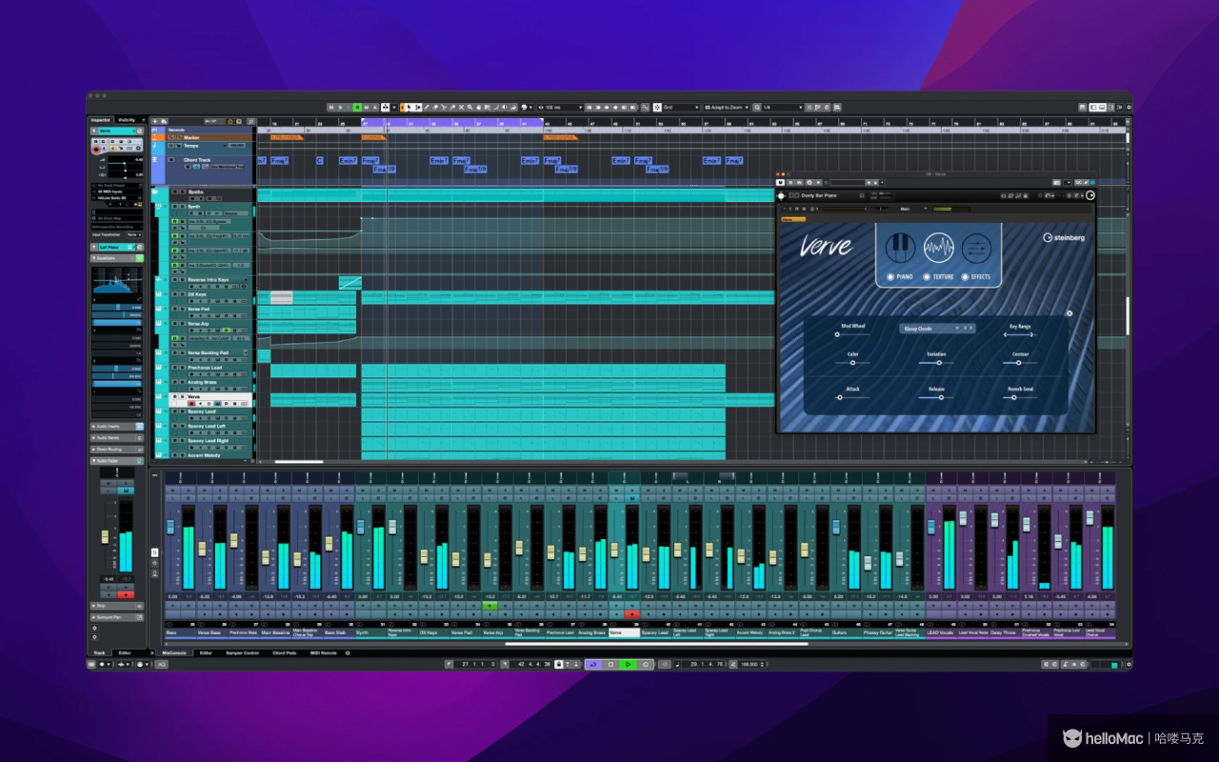Open the MIDI Remote tab
Screen dimensions: 1219x762
tap(323, 652)
